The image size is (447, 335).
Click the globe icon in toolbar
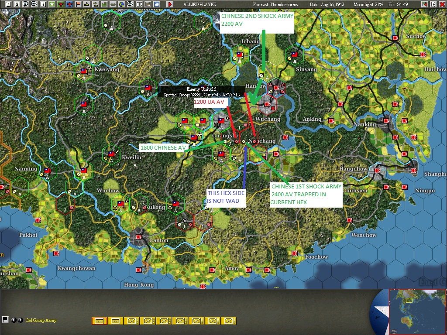coord(122,4)
